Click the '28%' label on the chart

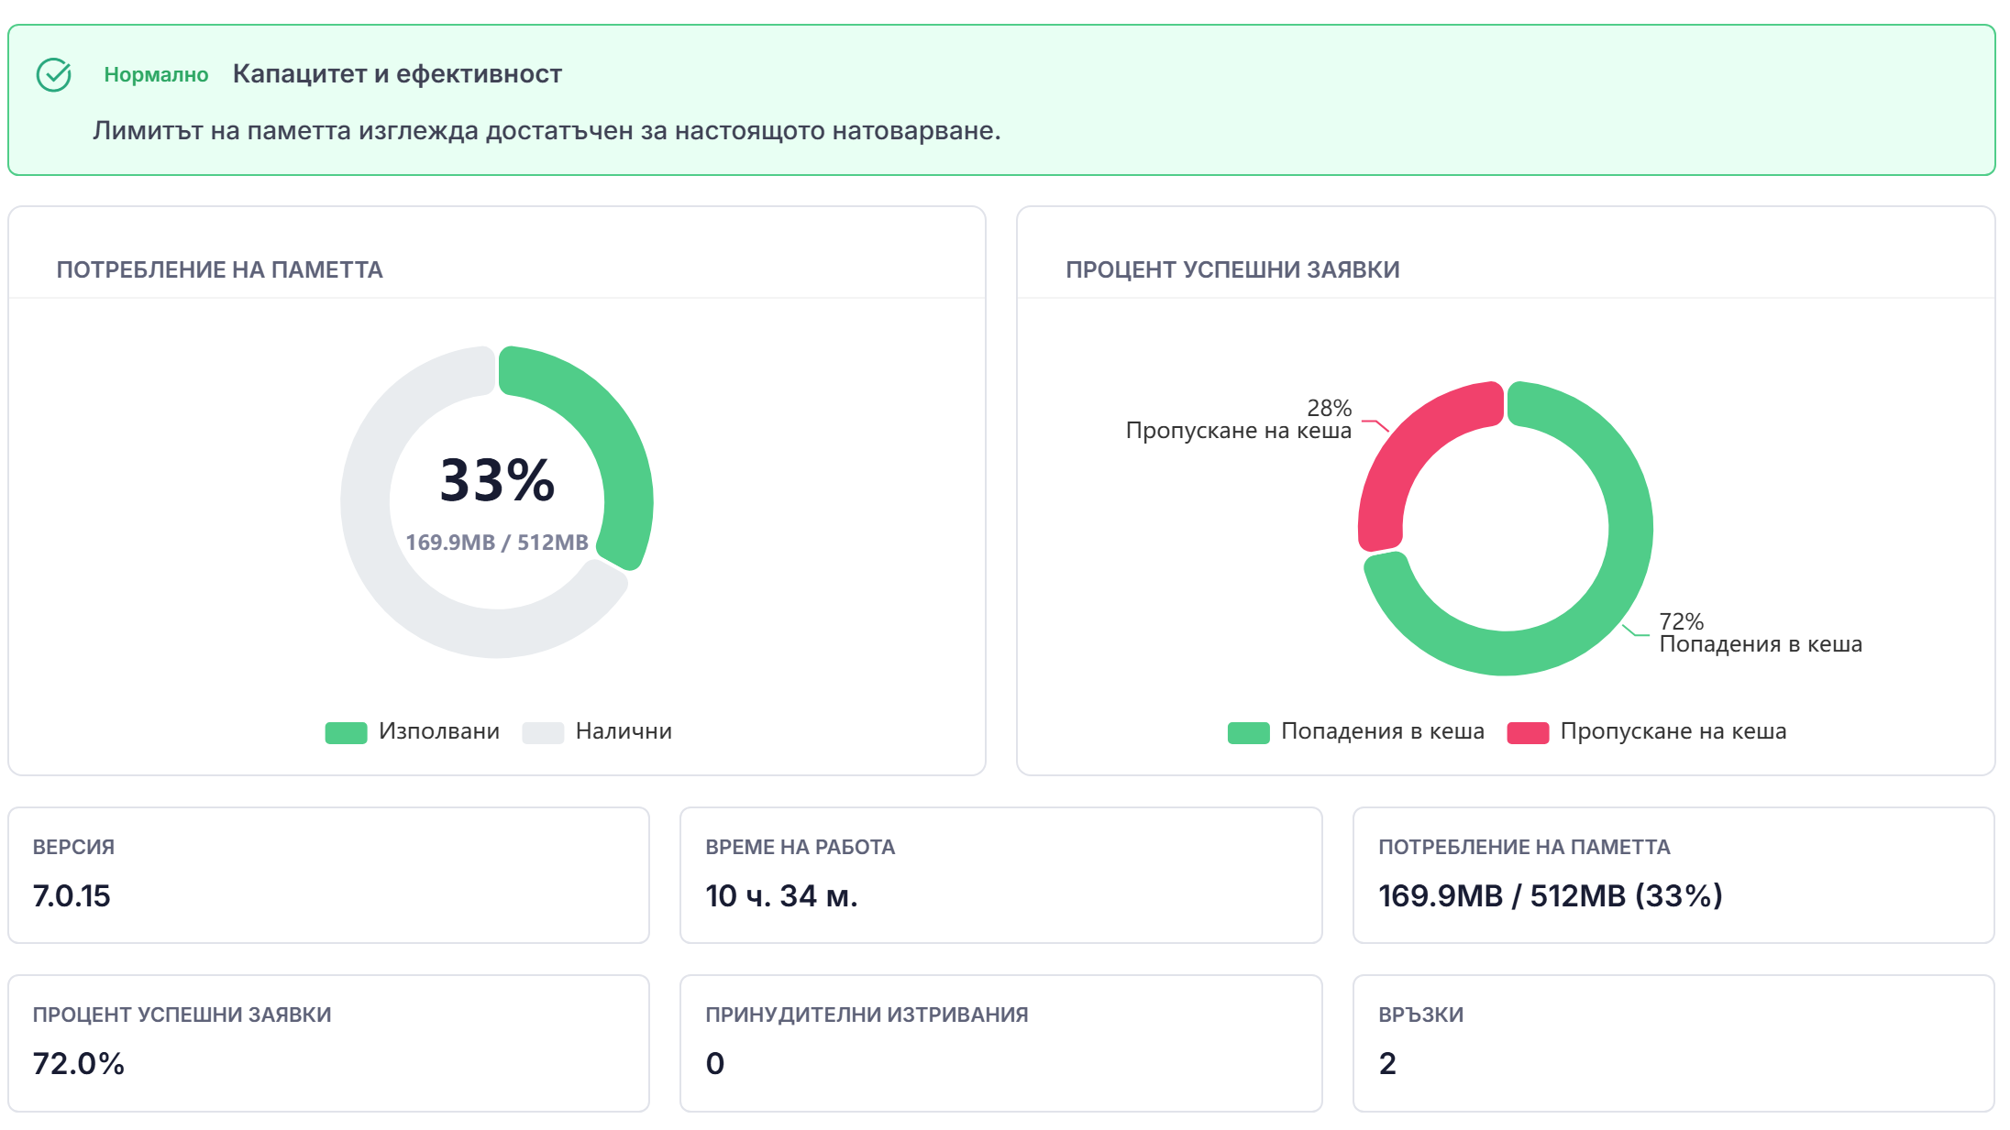(x=1329, y=408)
